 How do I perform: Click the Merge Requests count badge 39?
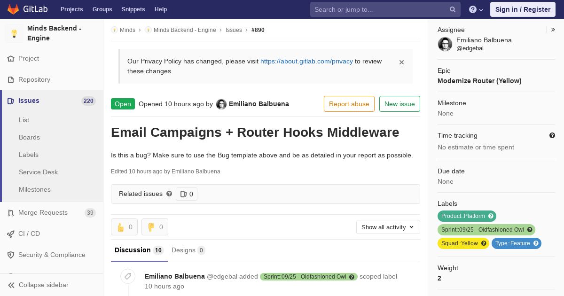pos(90,213)
